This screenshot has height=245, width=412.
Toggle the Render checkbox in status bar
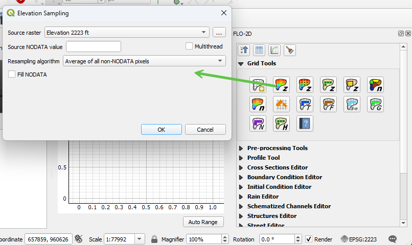pyautogui.click(x=309, y=239)
